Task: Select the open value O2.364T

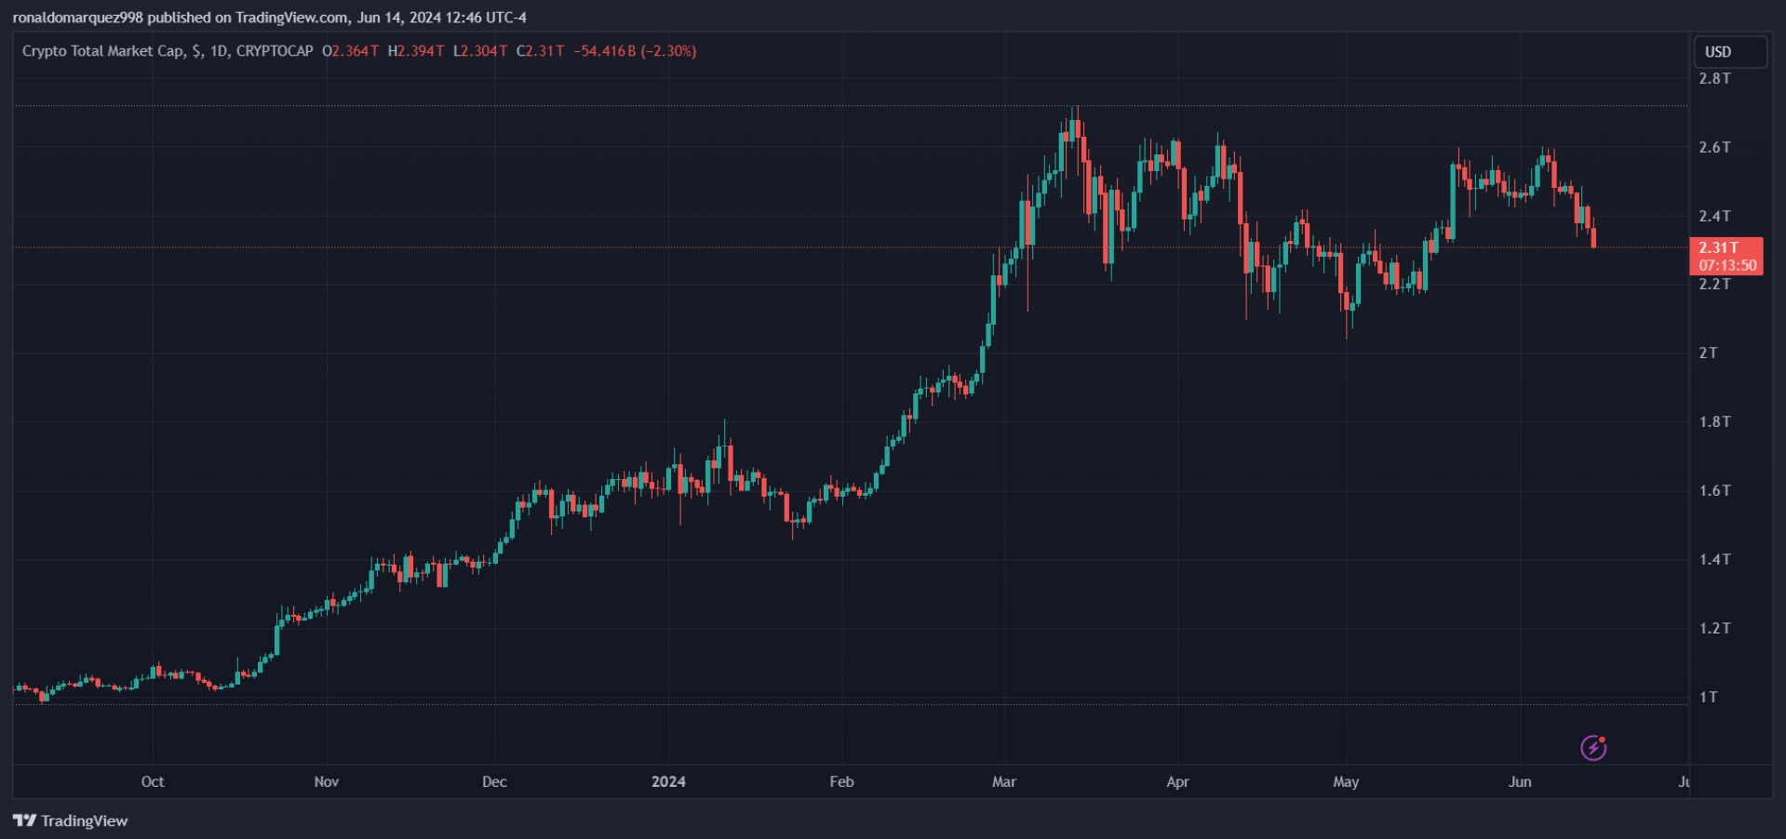Action: (x=350, y=51)
